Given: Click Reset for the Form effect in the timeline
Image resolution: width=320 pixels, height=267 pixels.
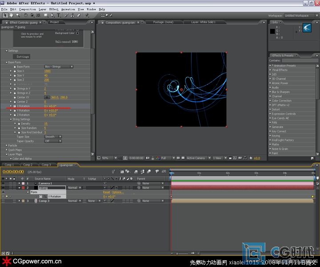Looking at the screenshot, I should tap(106, 192).
